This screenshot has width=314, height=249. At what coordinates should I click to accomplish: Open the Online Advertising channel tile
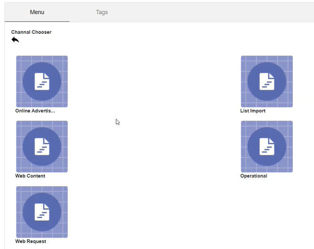[x=42, y=81]
